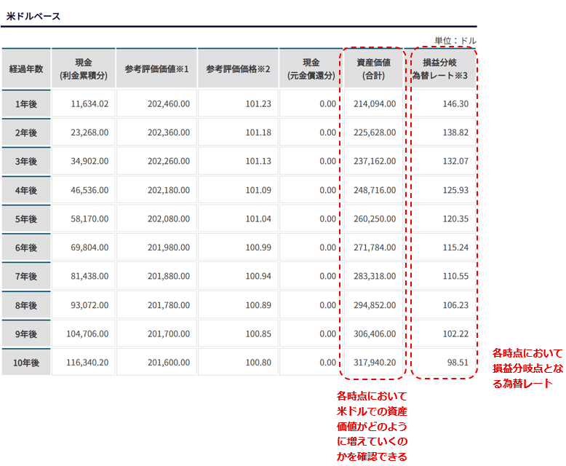Click the 5年後 row header
This screenshot has height=466, width=566.
pyautogui.click(x=26, y=219)
